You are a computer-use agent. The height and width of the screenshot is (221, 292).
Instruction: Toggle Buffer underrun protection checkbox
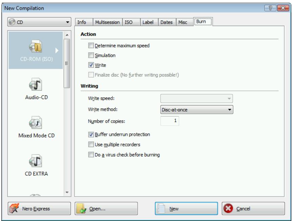tap(91, 134)
